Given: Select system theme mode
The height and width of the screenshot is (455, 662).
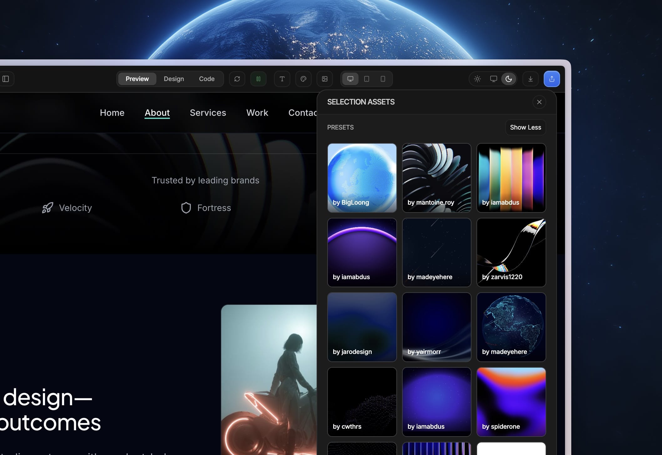Looking at the screenshot, I should coord(493,79).
